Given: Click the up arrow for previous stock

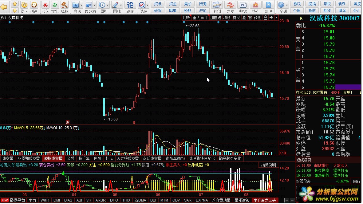Looking at the screenshot, I should click(x=15, y=3).
